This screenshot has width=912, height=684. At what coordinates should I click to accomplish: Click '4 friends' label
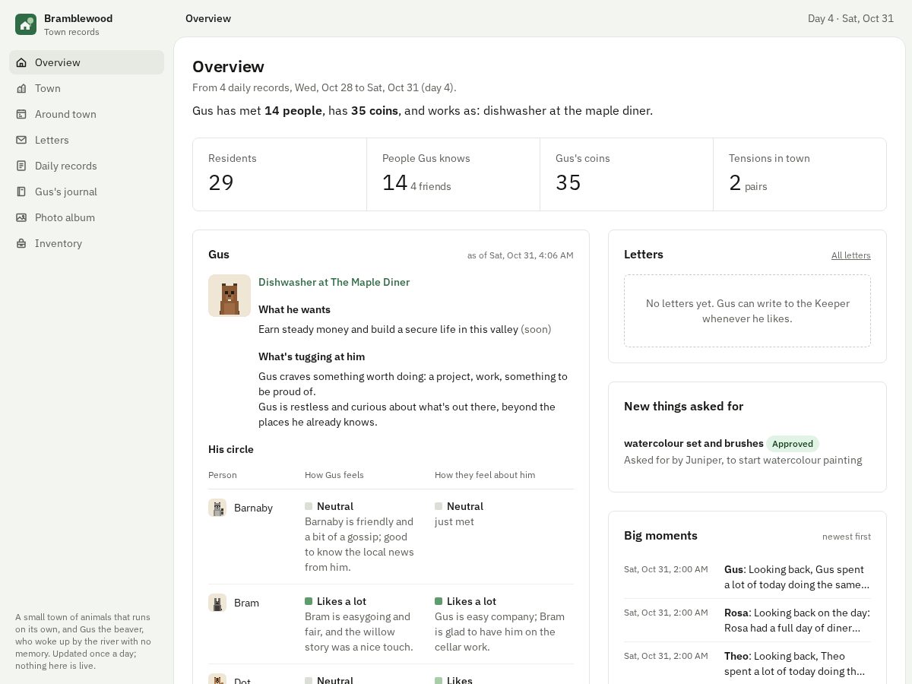coord(431,186)
